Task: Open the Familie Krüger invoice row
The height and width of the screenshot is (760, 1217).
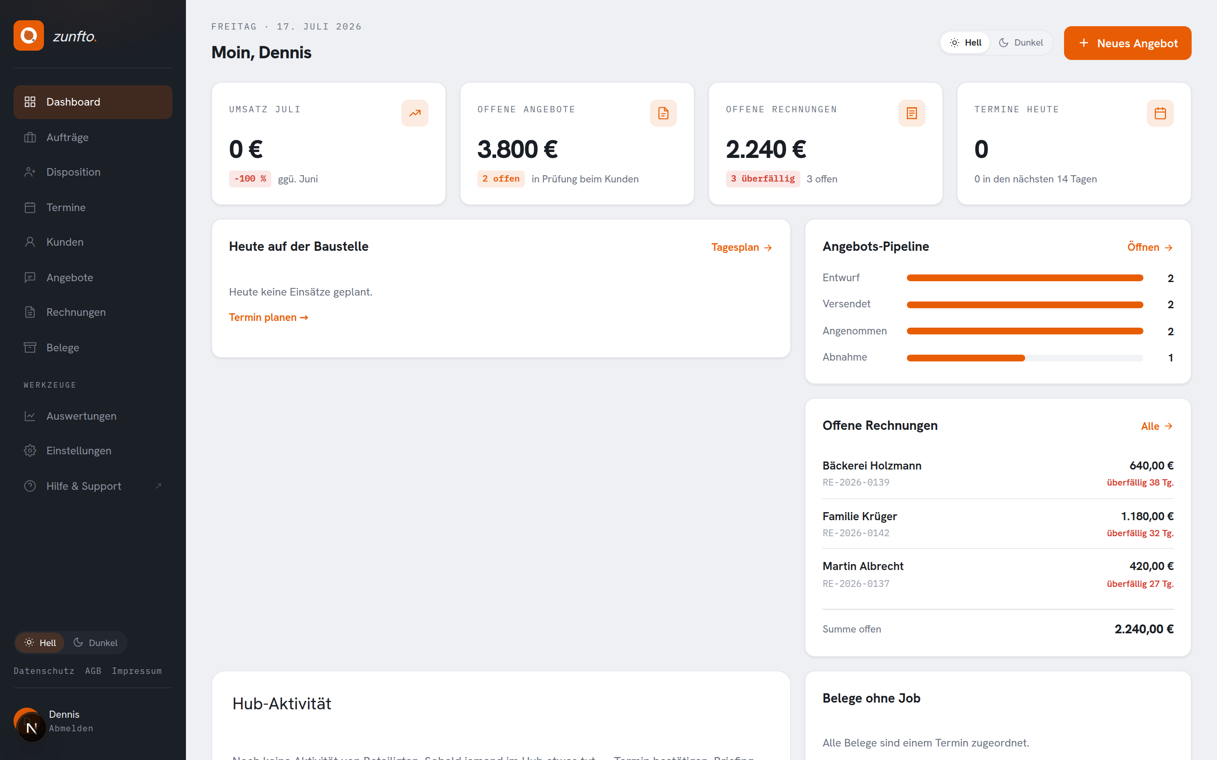Action: [x=998, y=524]
